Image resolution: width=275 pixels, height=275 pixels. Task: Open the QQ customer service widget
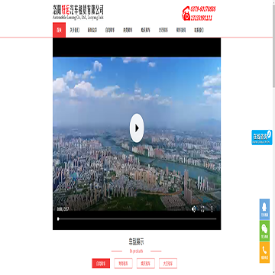click(x=264, y=209)
